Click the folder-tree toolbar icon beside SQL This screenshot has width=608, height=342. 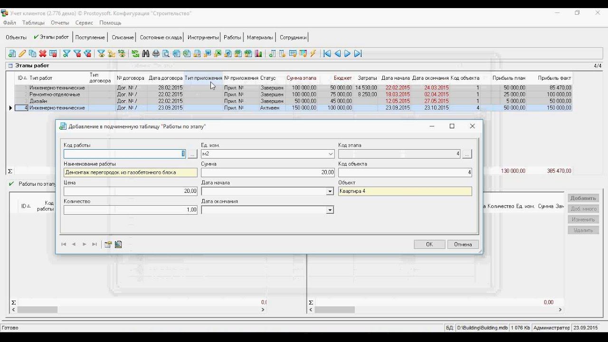pyautogui.click(x=112, y=54)
